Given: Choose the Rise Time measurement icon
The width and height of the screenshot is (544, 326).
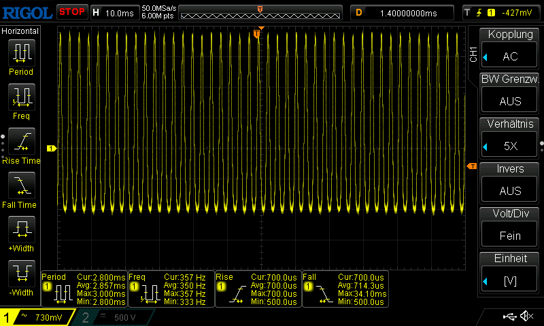Looking at the screenshot, I should (x=22, y=141).
